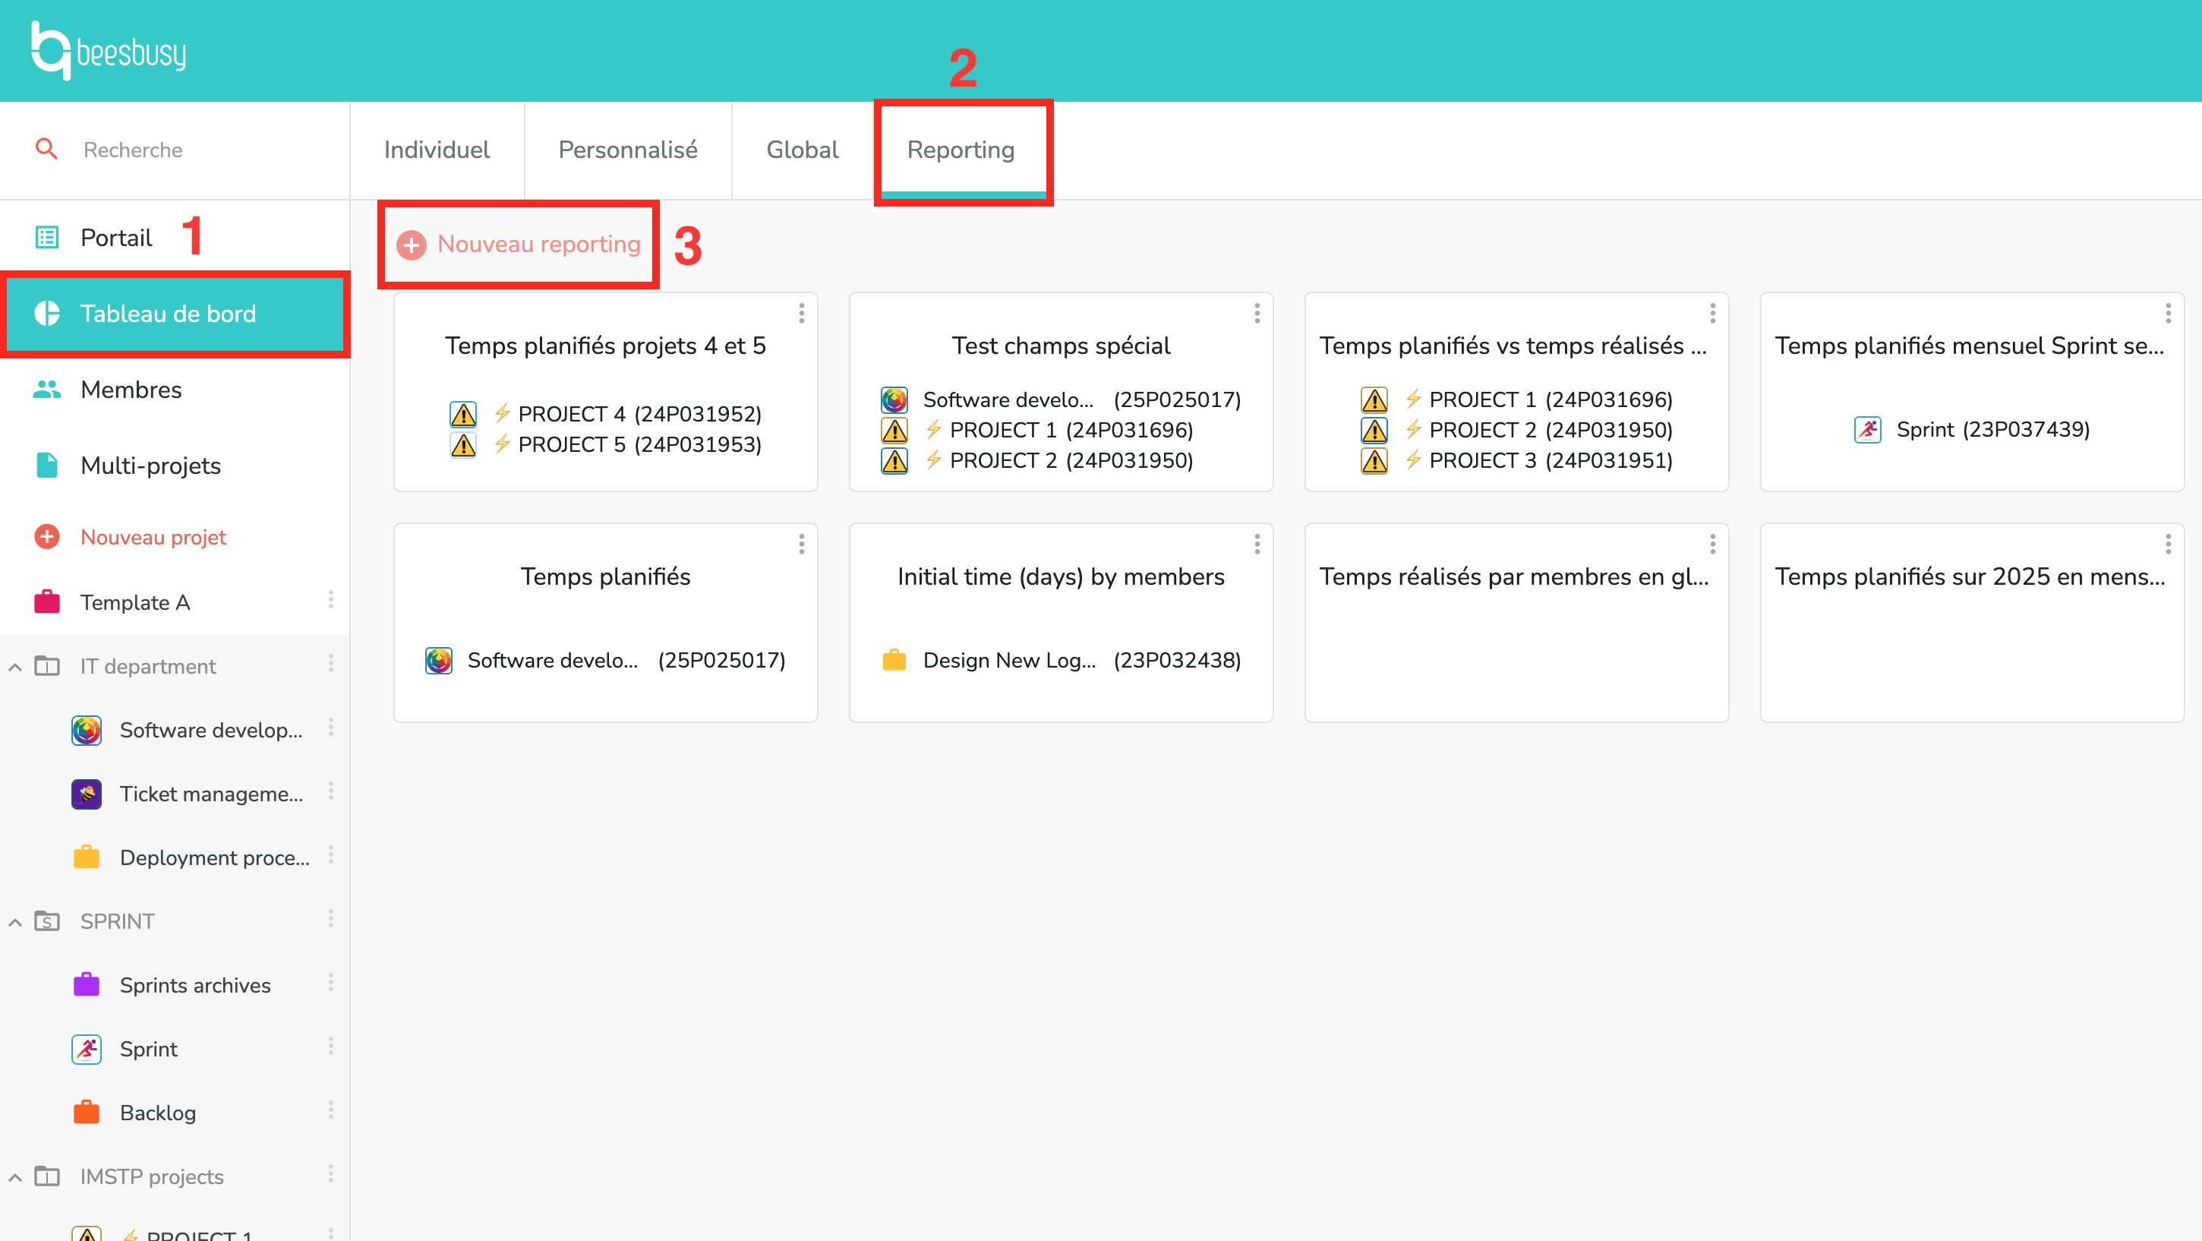Collapse the IT department folder
The image size is (2202, 1241).
14,666
